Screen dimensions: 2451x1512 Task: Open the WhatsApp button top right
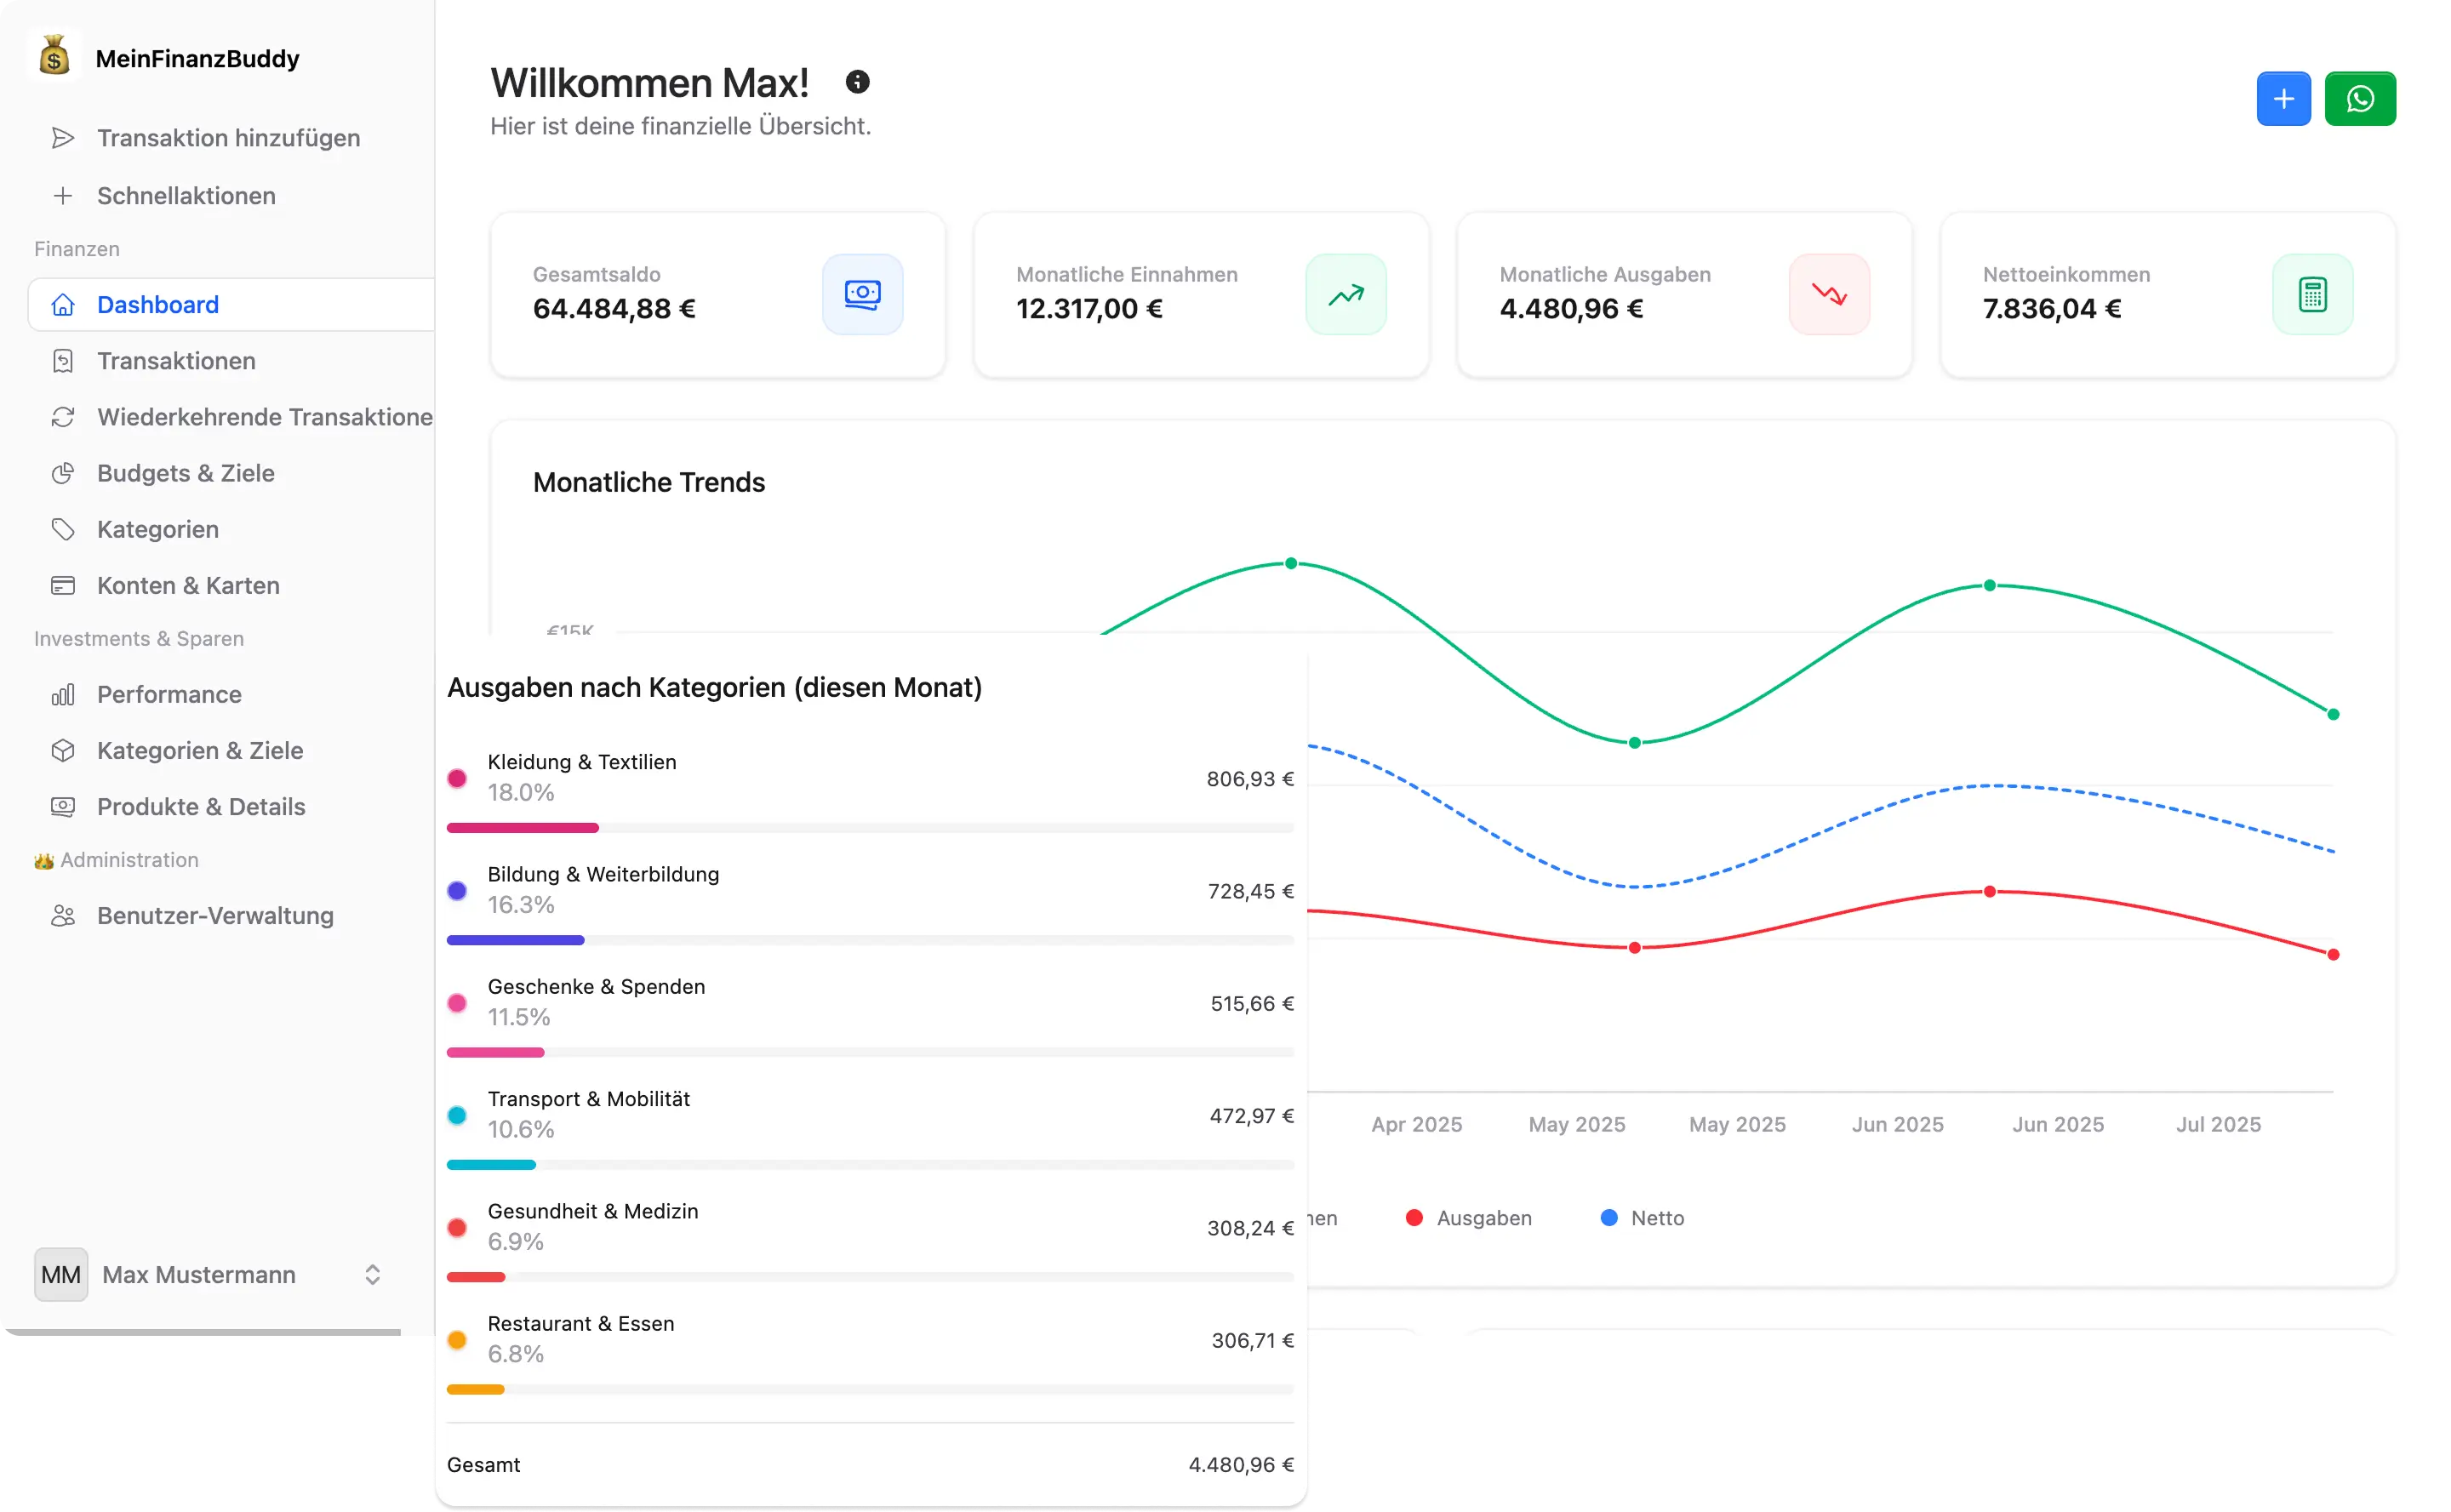[x=2361, y=97]
